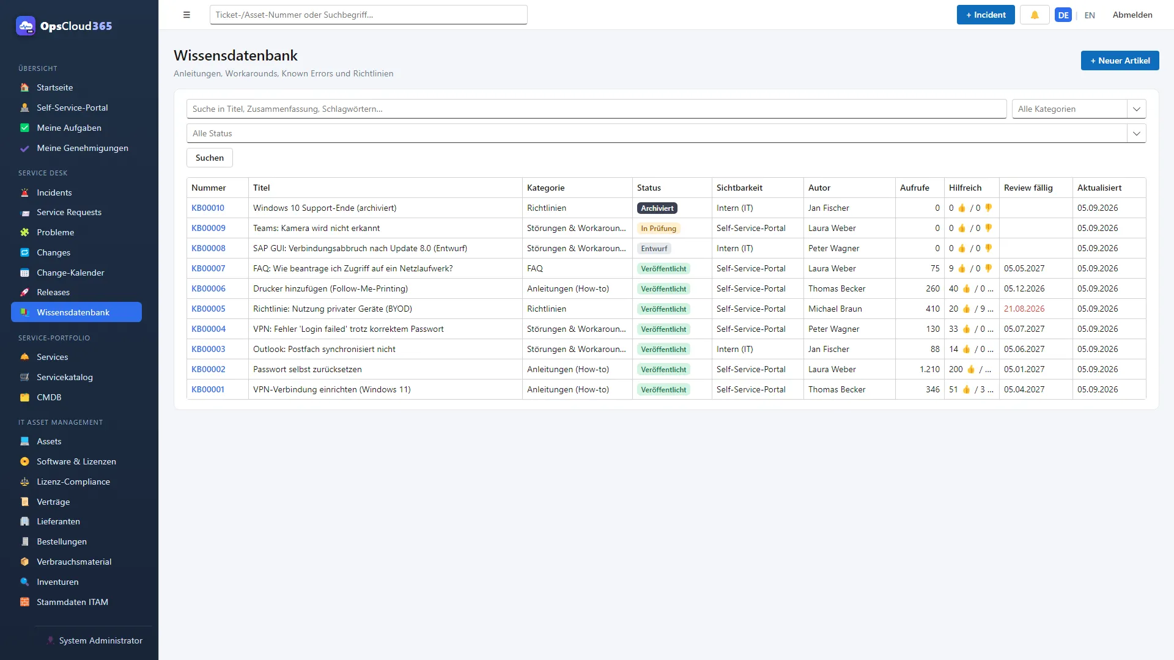
Task: Click the Stammdaten ITAM icon
Action: tap(24, 602)
